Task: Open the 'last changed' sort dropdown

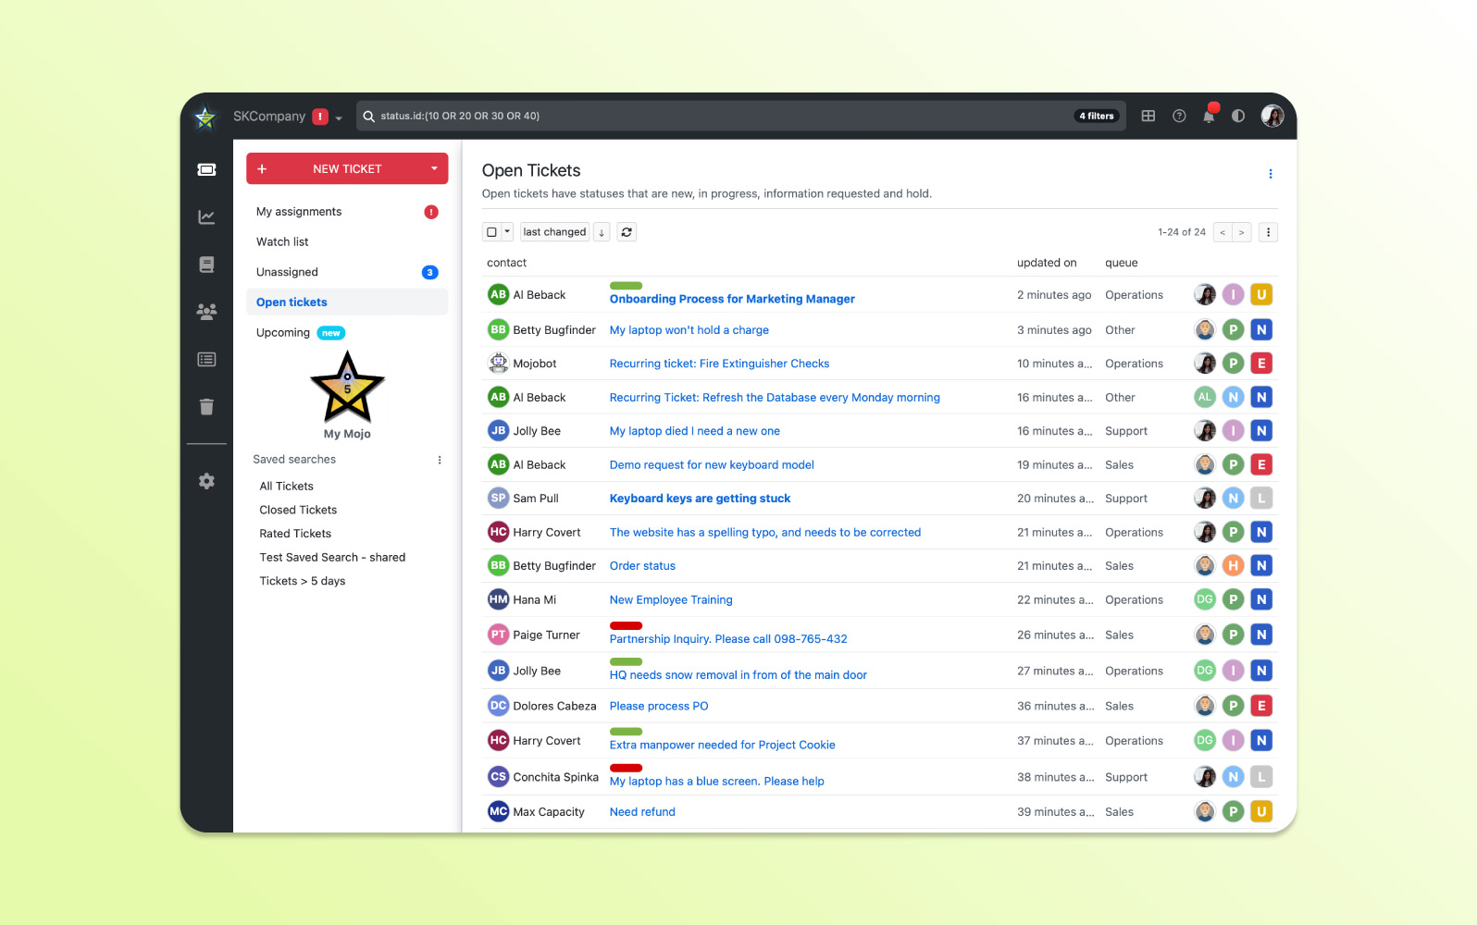Action: (x=554, y=232)
